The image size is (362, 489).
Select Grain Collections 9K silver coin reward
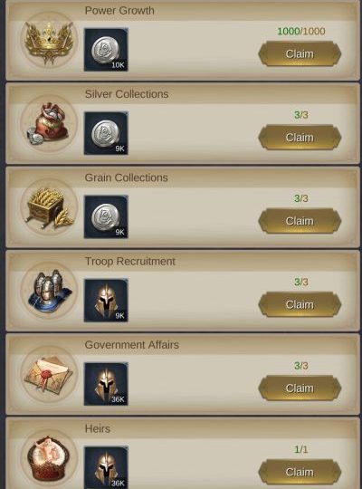(x=106, y=216)
